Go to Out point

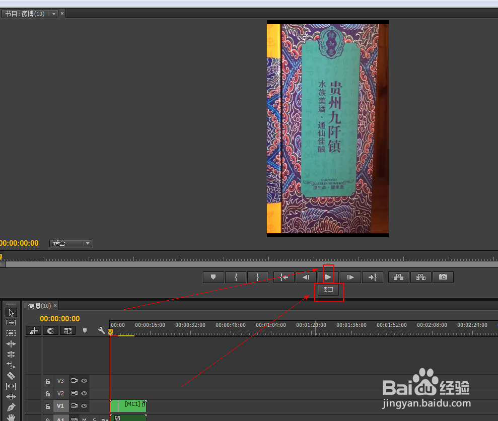point(373,277)
